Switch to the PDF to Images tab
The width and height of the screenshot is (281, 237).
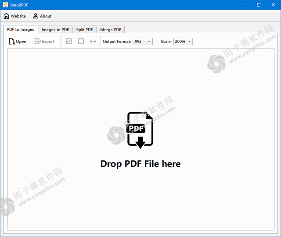(x=21, y=29)
